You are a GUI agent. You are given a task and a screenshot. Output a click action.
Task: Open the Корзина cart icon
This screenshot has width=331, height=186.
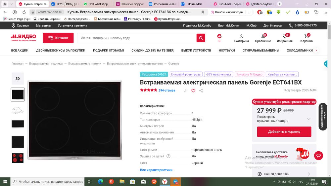pyautogui.click(x=306, y=38)
